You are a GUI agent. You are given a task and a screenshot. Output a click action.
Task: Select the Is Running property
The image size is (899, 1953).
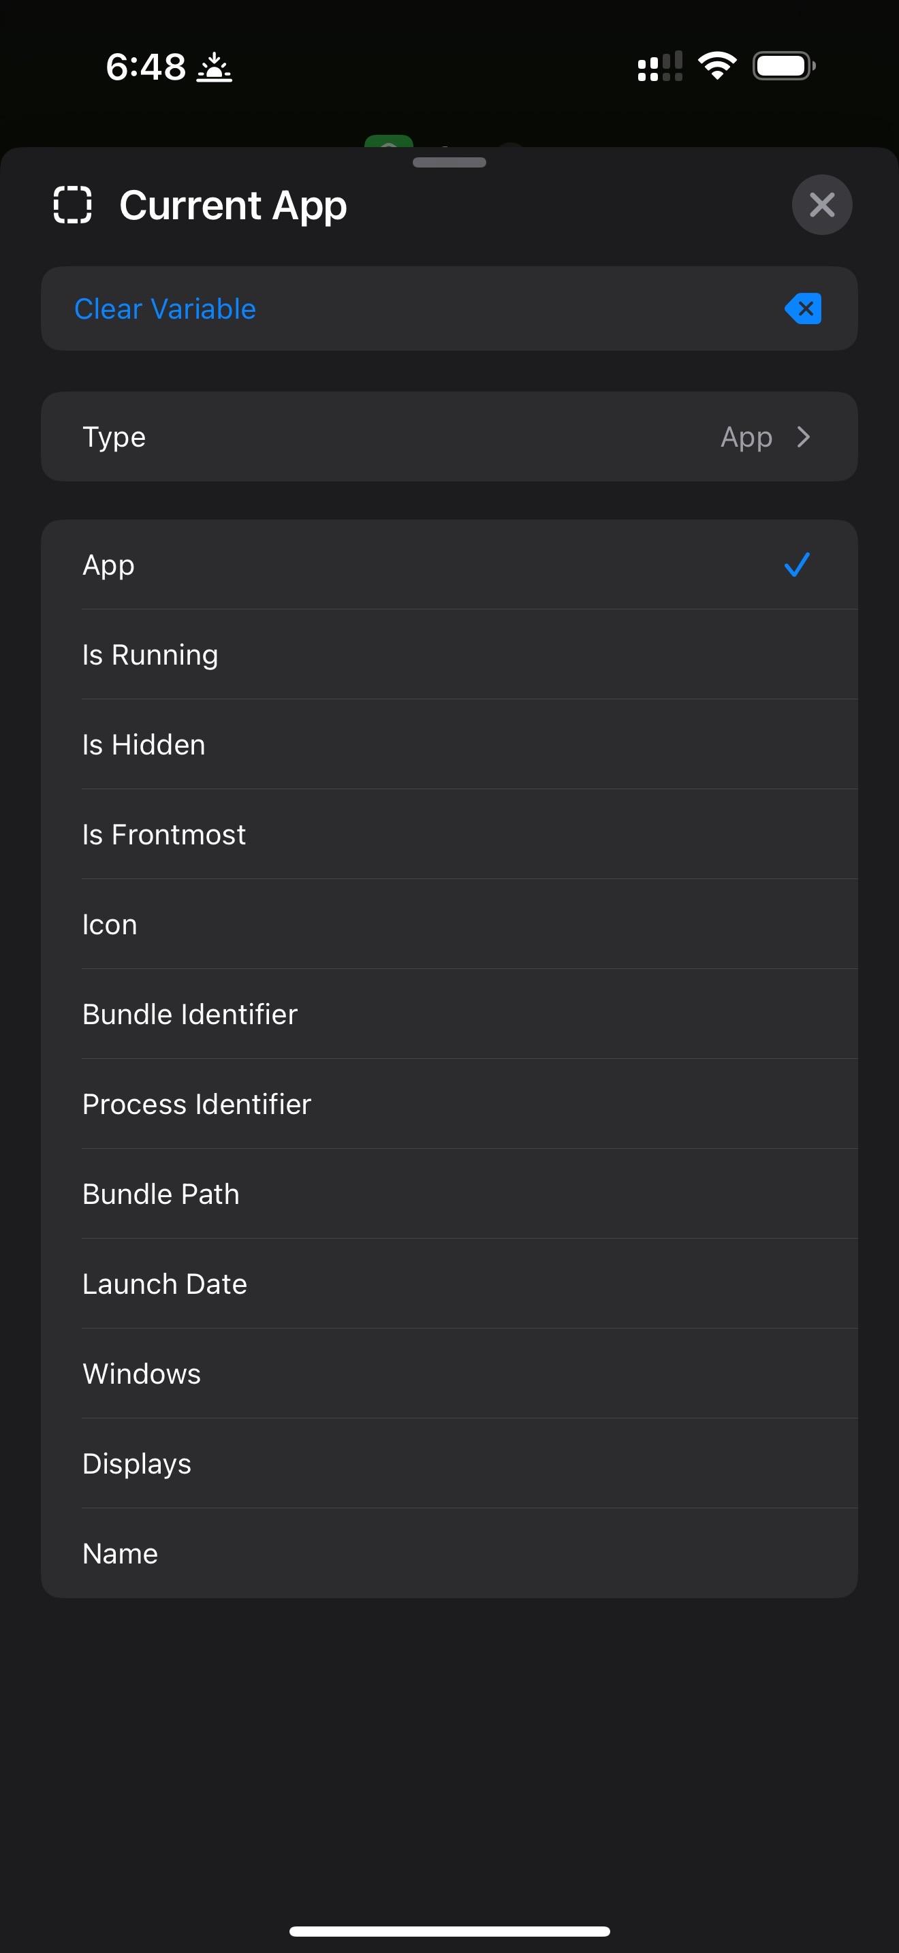[x=150, y=655]
